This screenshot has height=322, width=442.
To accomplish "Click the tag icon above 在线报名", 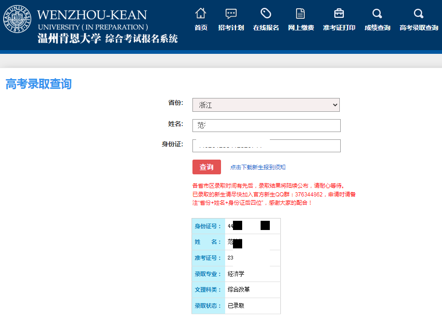I will (x=266, y=13).
